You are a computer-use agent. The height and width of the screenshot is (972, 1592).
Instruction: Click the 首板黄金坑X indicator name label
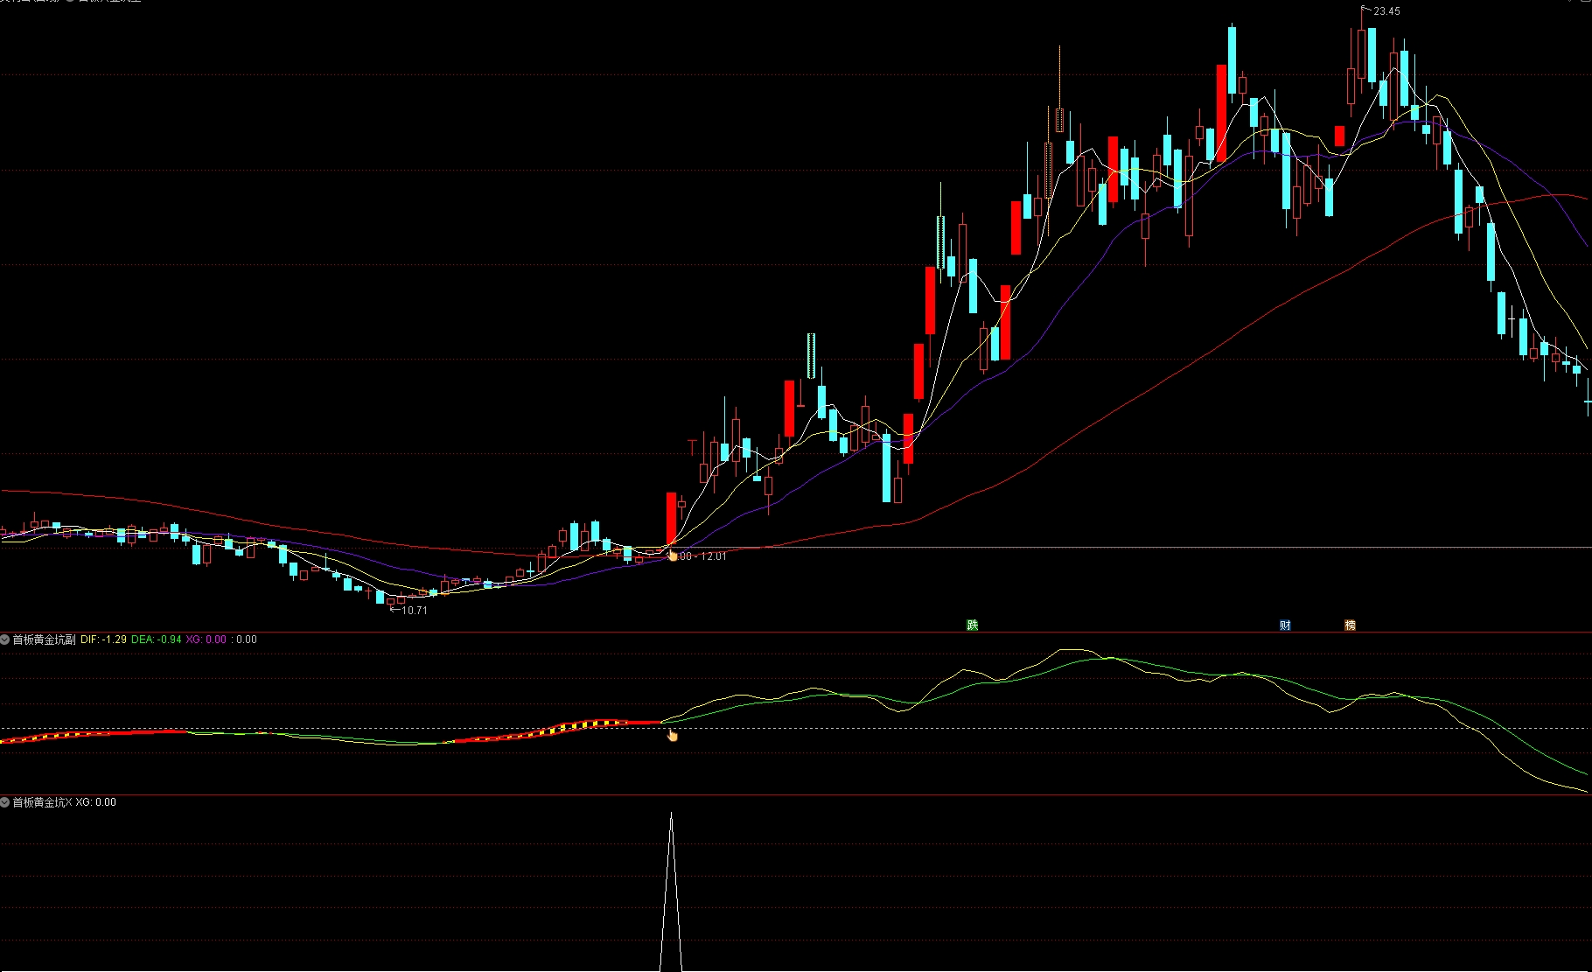[x=42, y=802]
